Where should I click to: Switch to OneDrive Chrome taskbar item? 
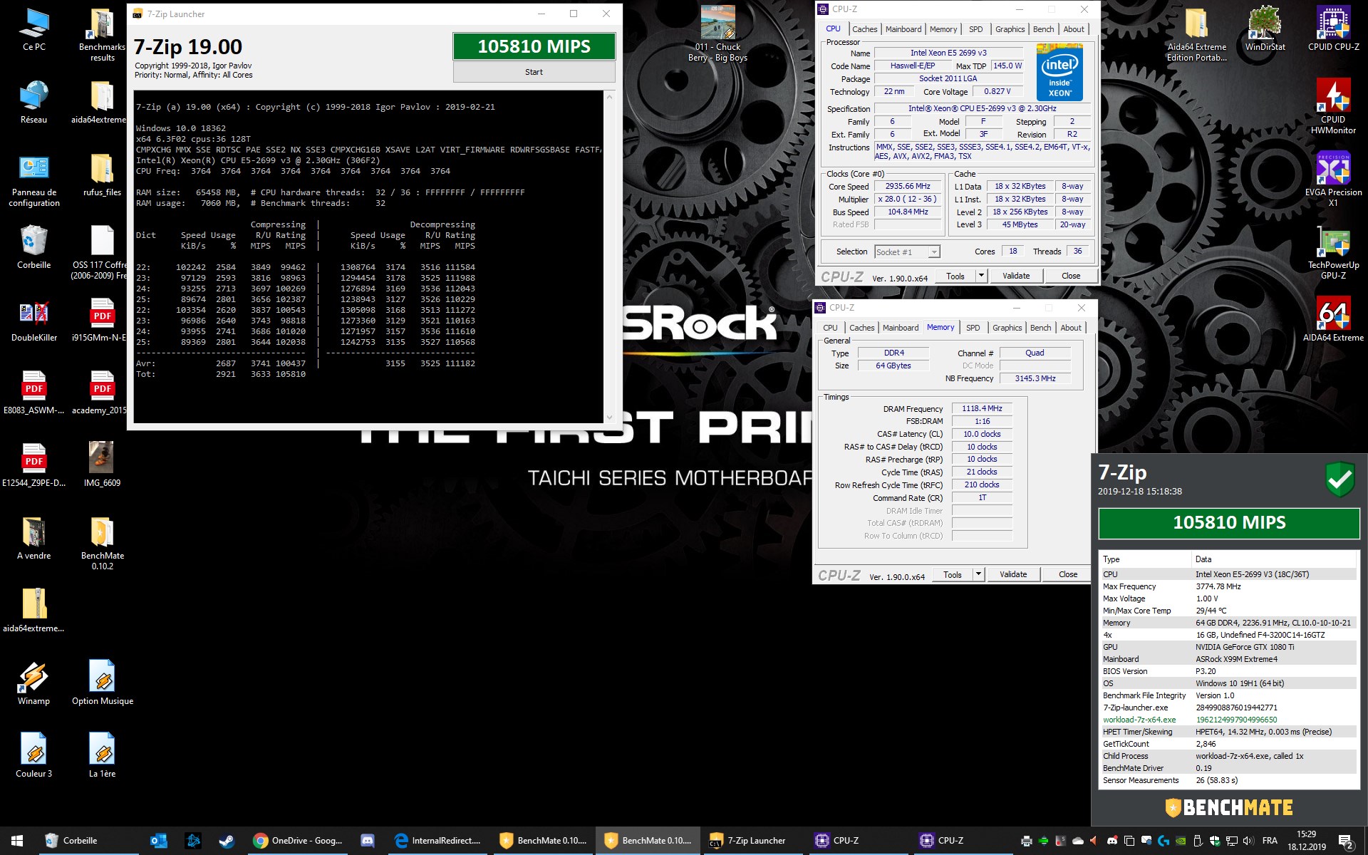pos(298,841)
